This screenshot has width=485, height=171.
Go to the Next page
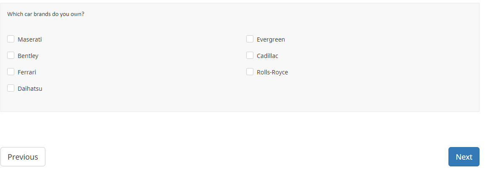[464, 157]
